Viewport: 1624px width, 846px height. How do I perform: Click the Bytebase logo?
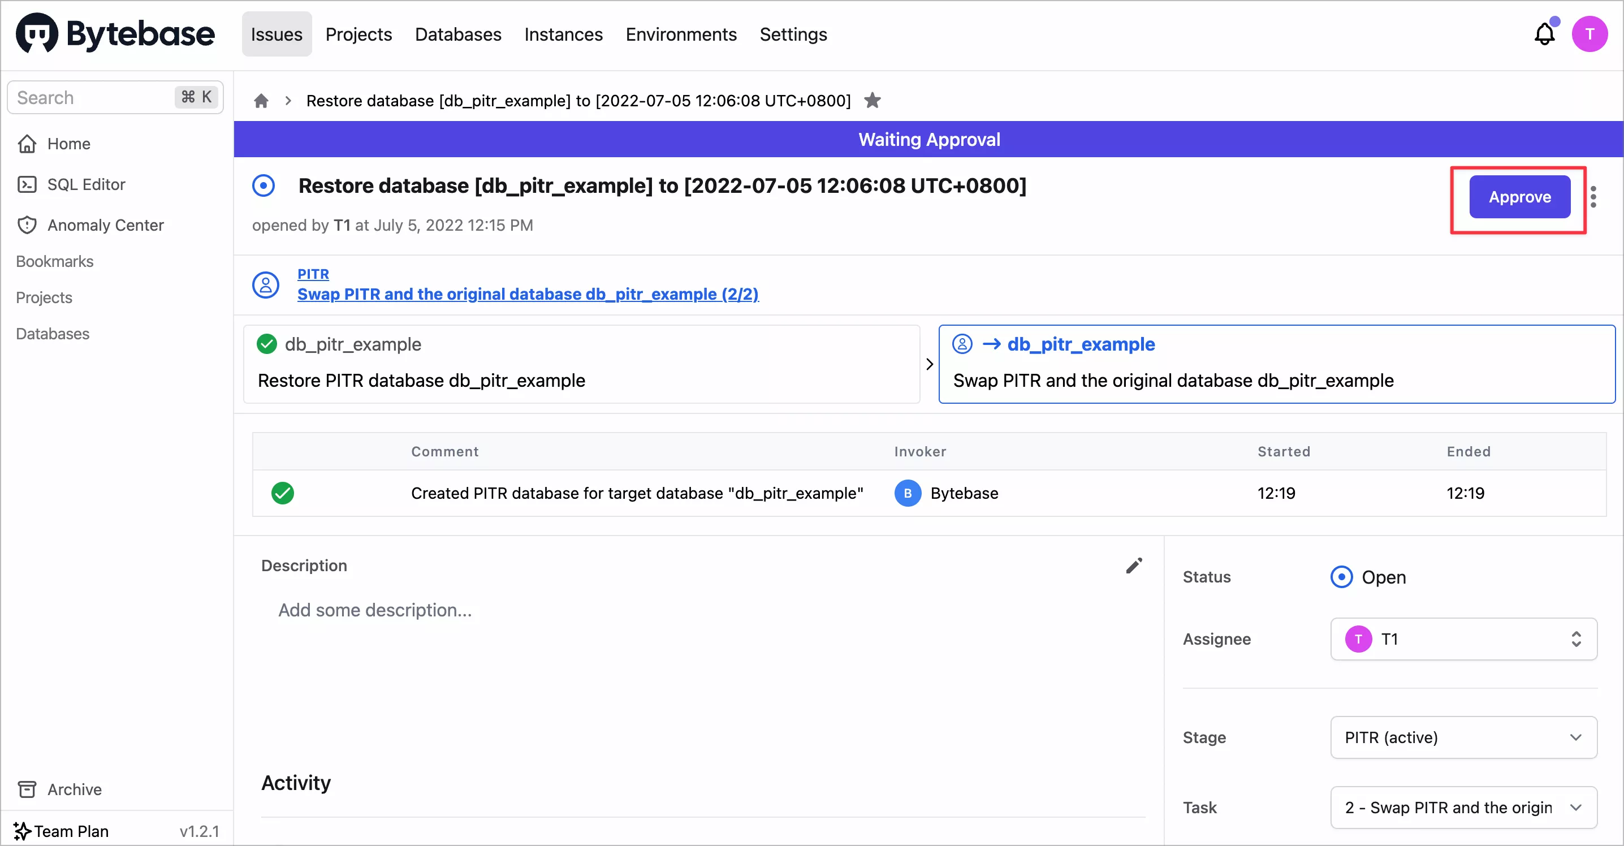tap(115, 34)
